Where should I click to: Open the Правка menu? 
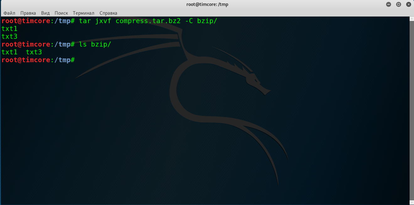pos(28,13)
